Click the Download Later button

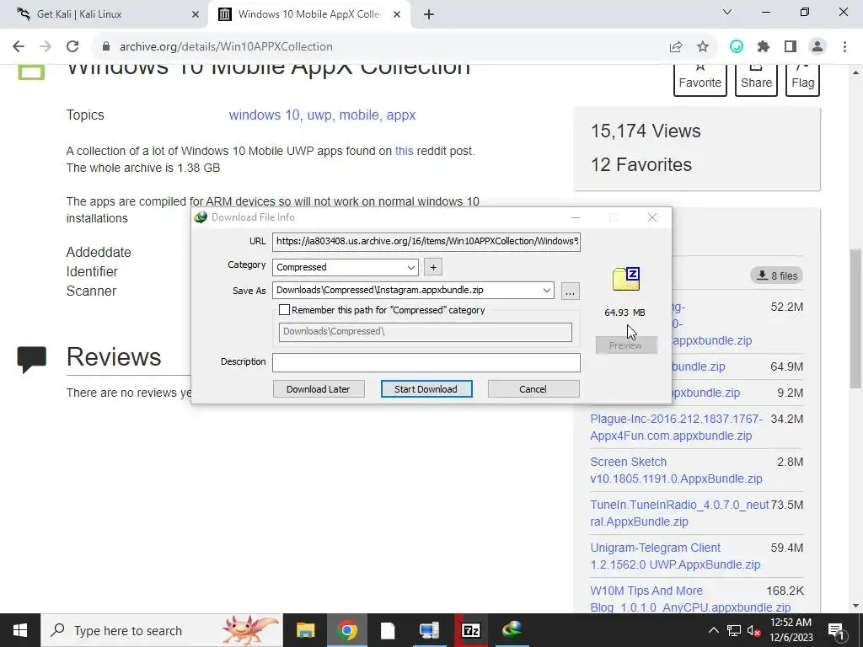[319, 389]
